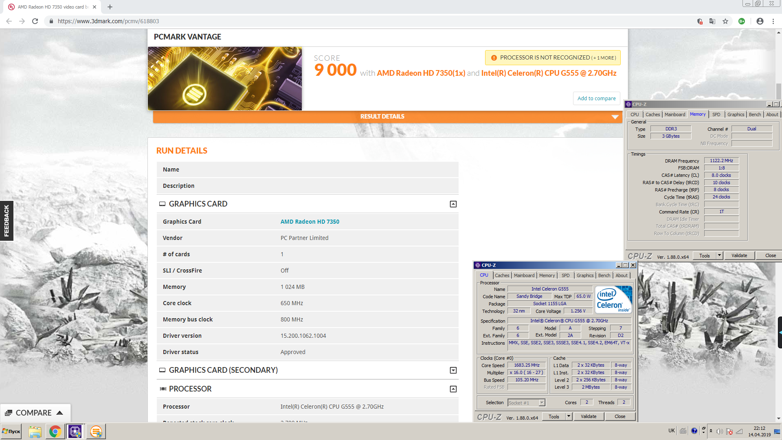Expand Result Details with the chevron
Screen dimensions: 782x440
pyautogui.click(x=615, y=117)
